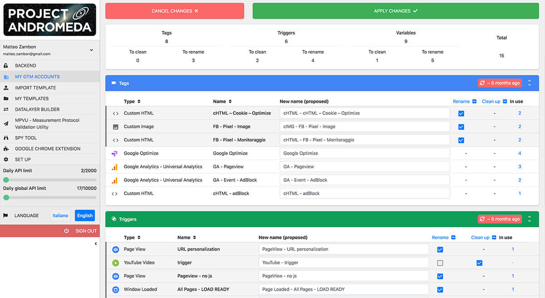Click the Analytics icon on GA - Pageview row
Screen dimensions: 545x298
point(114,167)
